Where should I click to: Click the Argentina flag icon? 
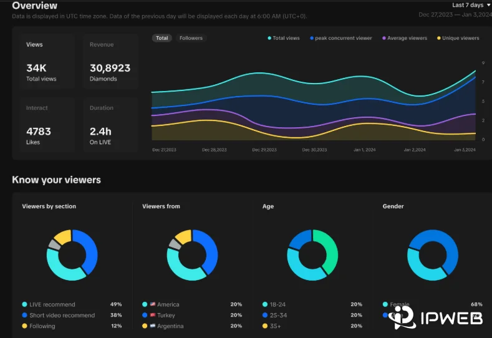(152, 326)
